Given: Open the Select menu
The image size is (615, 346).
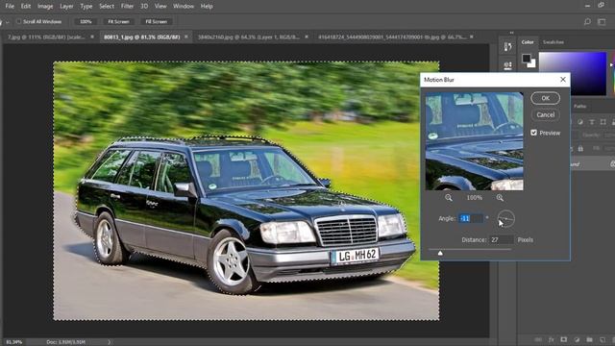Looking at the screenshot, I should click(x=107, y=7).
